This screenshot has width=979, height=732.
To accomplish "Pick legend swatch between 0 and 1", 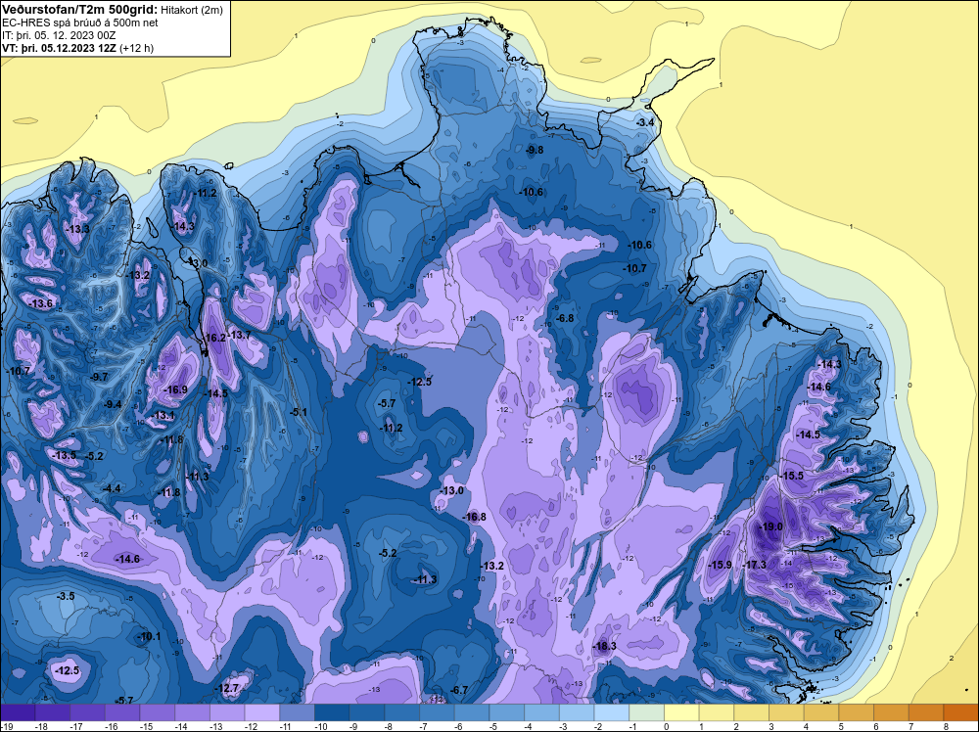I will click(681, 712).
